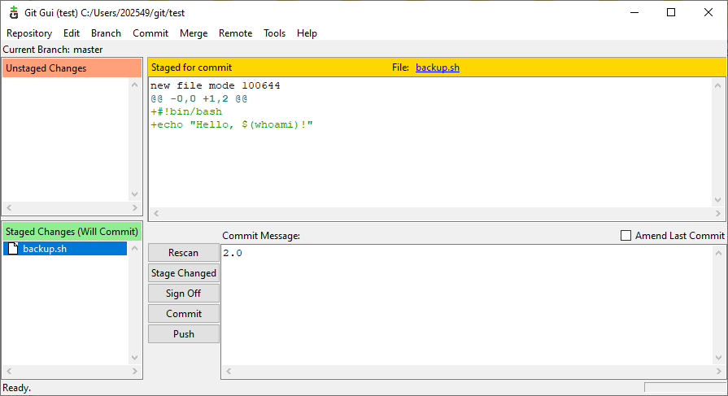728x396 pixels.
Task: Minimize the Git Gui window
Action: coord(634,12)
